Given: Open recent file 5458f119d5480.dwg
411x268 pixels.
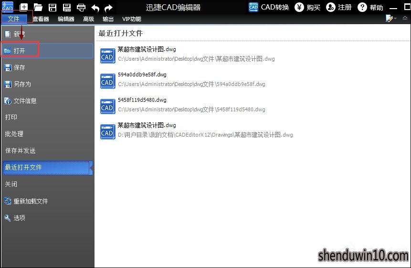Looking at the screenshot, I should coord(142,100).
